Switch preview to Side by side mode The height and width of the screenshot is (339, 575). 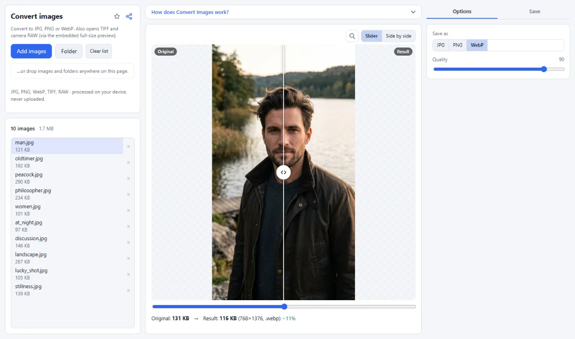coord(399,36)
